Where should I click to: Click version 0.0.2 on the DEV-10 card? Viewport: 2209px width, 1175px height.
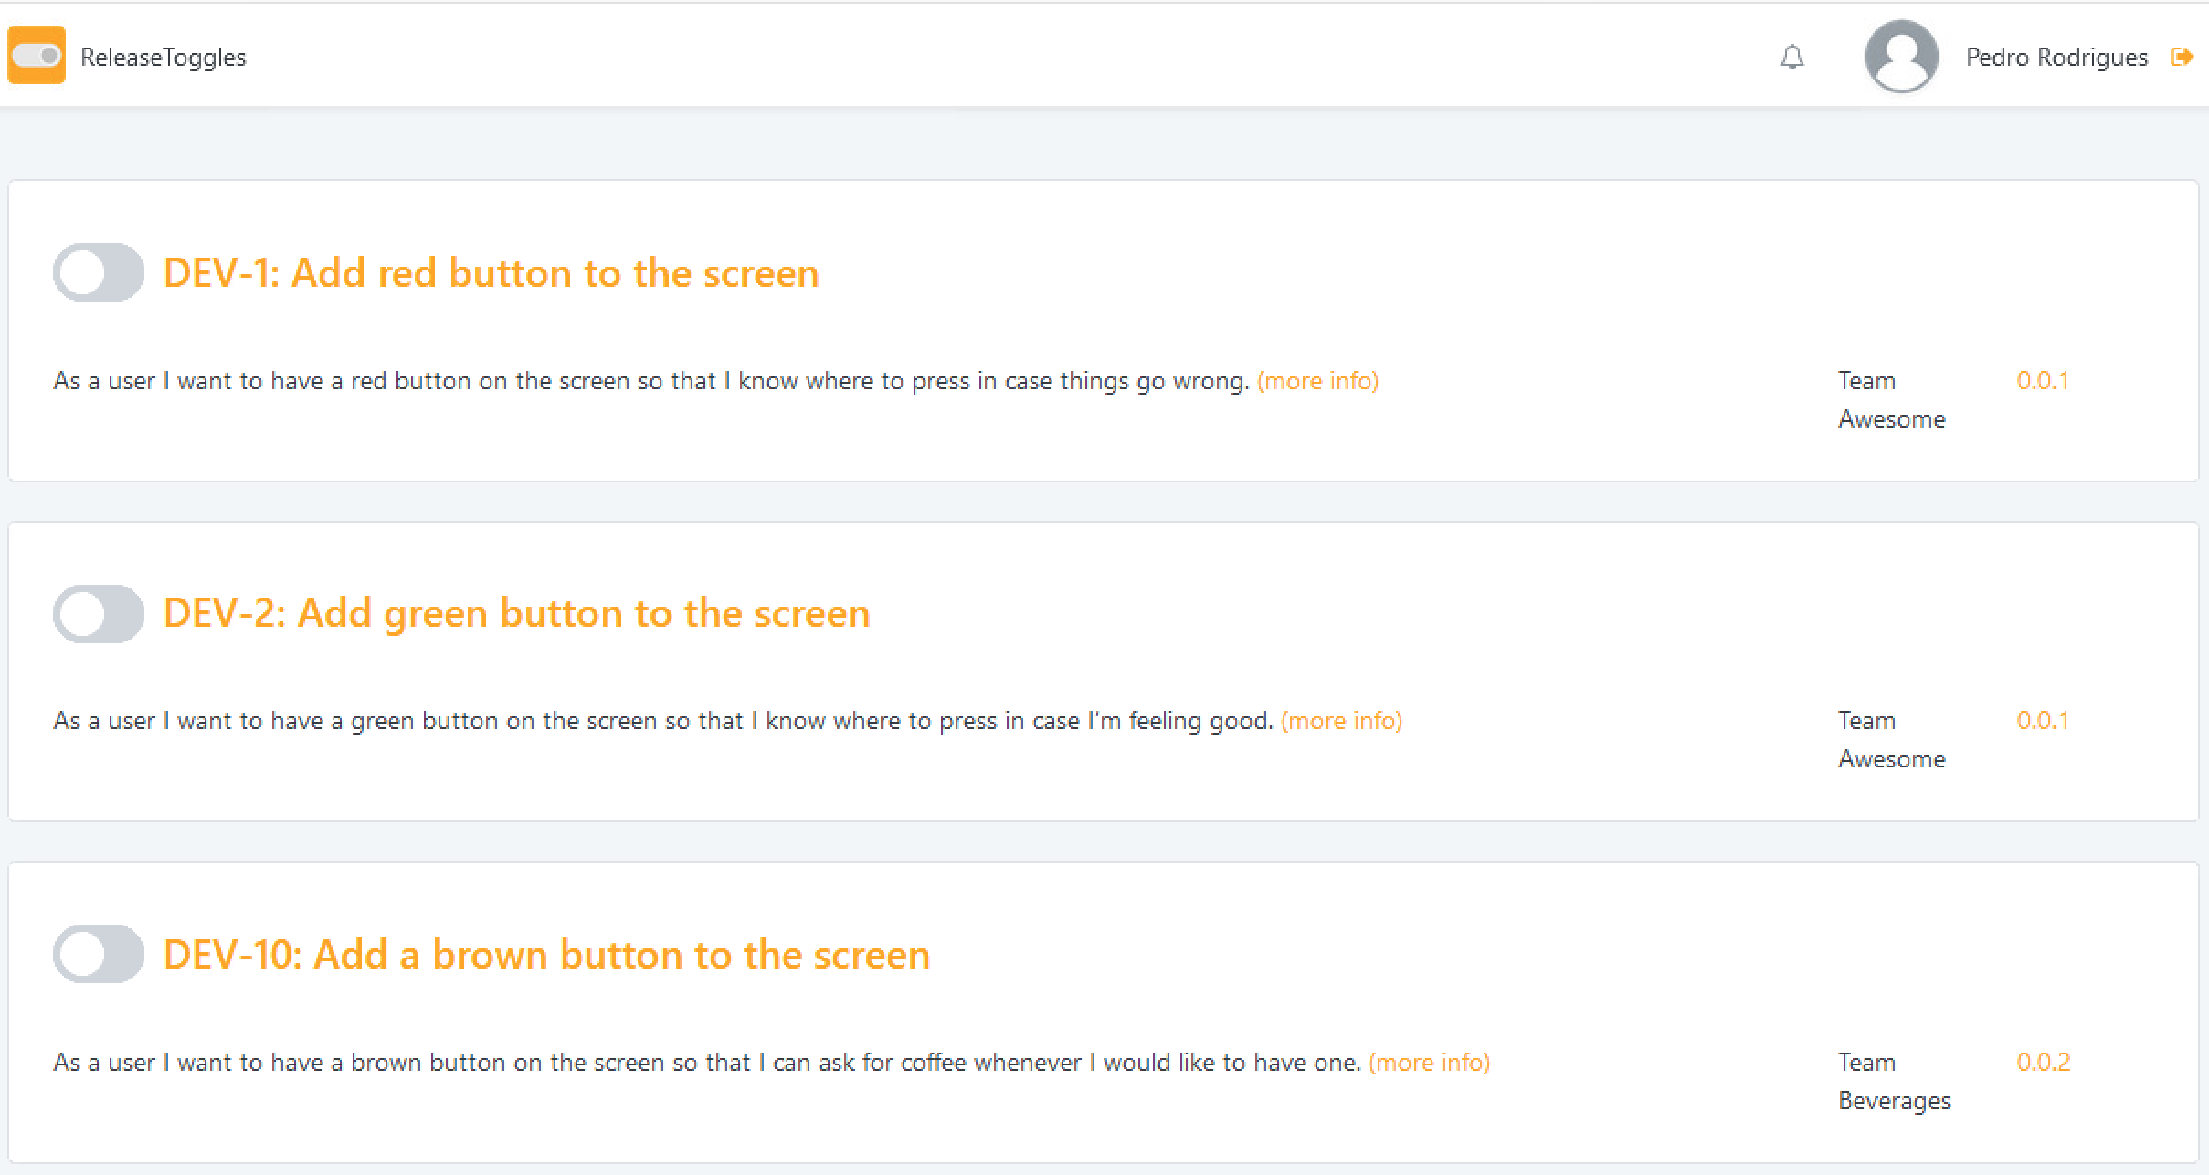pyautogui.click(x=2044, y=1062)
